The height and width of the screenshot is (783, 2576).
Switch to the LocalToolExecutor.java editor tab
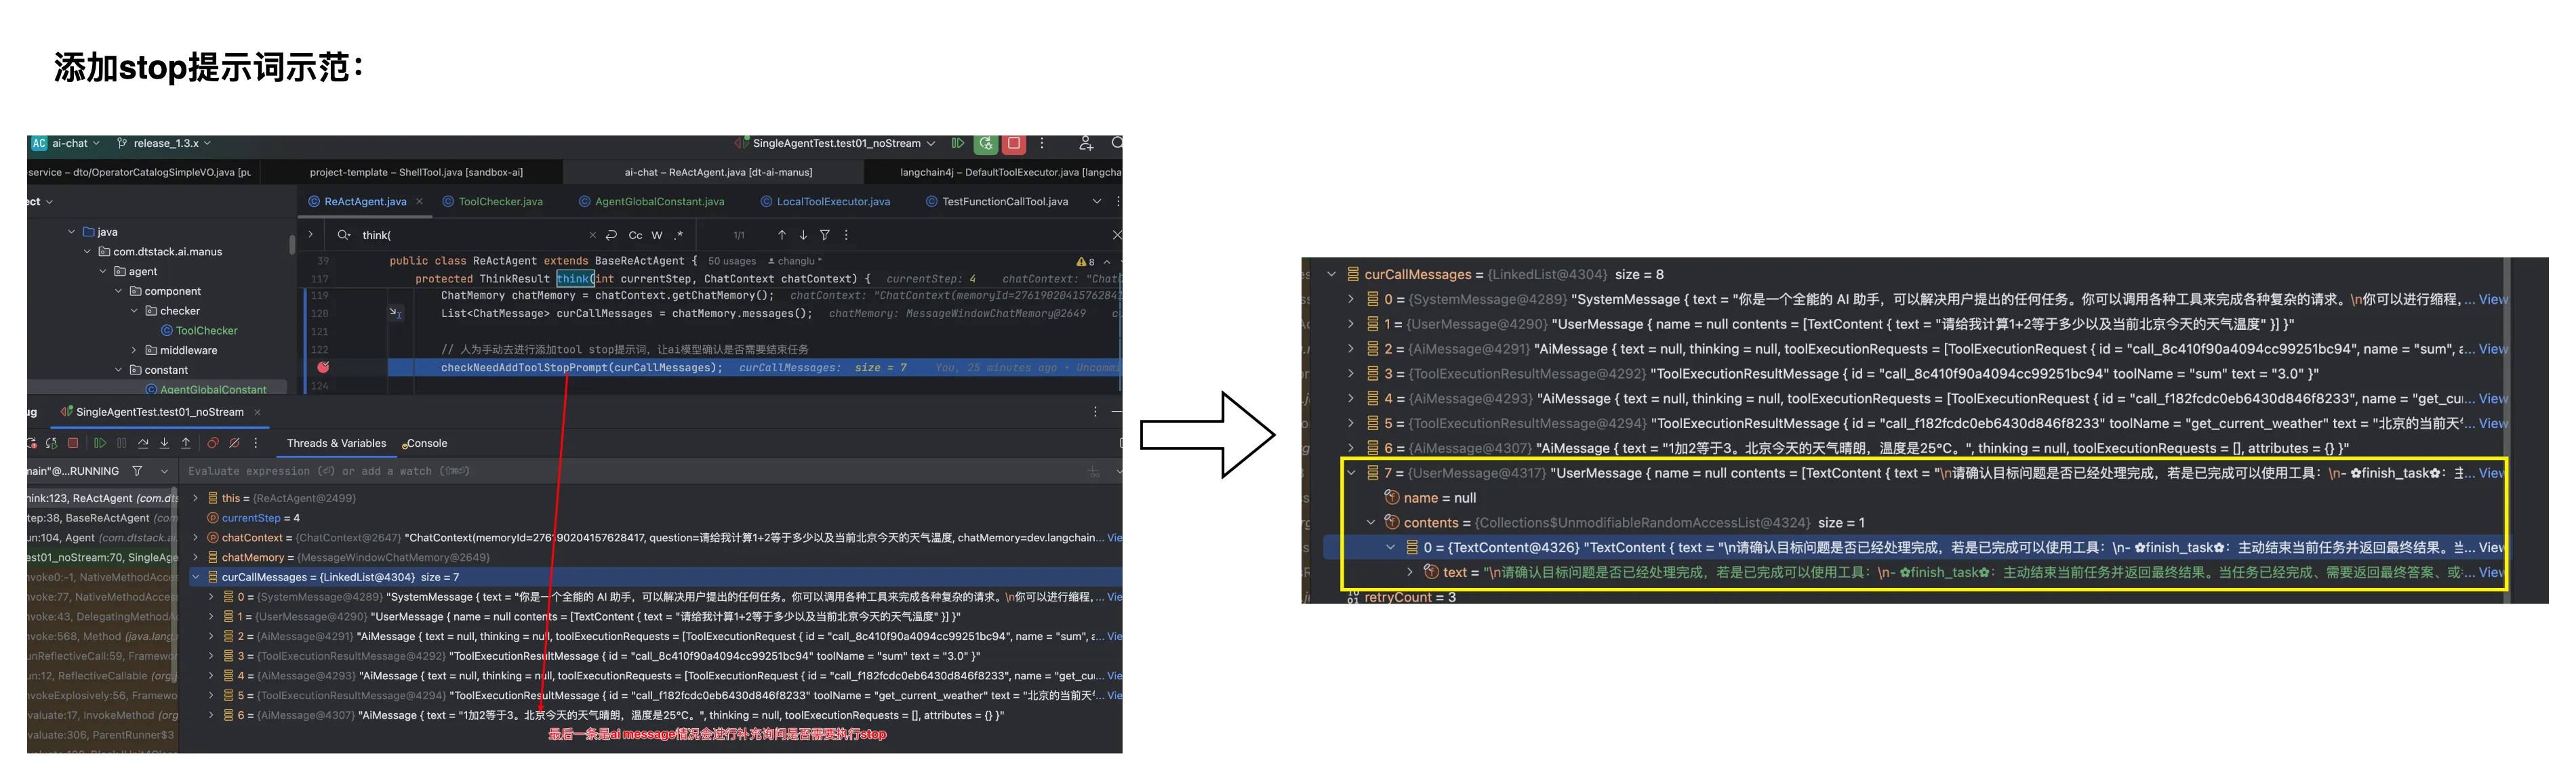825,202
